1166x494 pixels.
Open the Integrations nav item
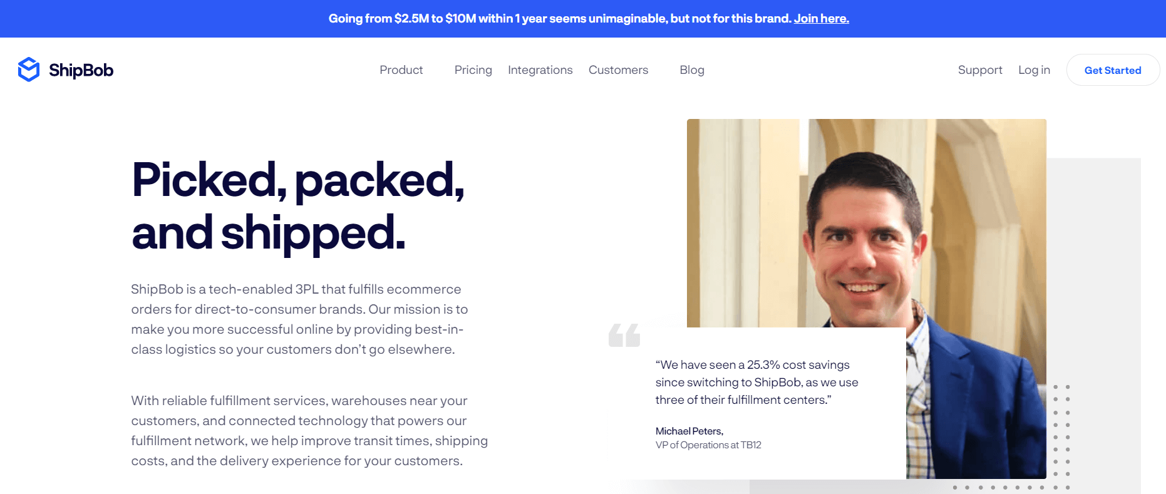(540, 70)
